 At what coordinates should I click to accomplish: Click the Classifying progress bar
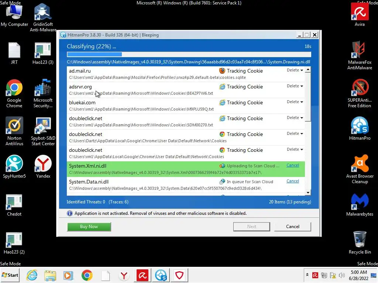pos(189,55)
